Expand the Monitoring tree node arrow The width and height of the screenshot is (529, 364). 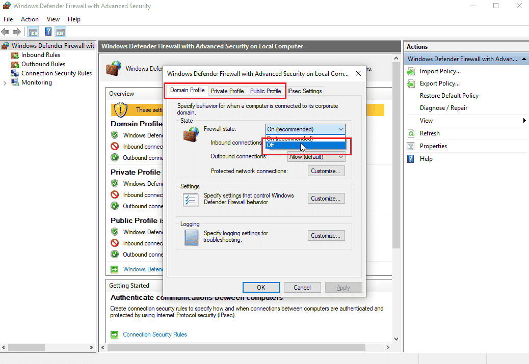5,83
